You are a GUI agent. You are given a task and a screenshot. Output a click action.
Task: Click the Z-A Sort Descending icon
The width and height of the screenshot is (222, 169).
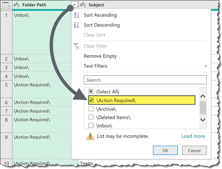[76, 25]
